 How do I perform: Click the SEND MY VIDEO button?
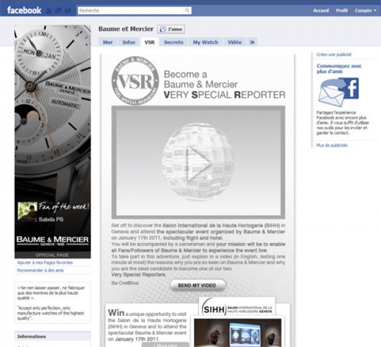click(197, 285)
